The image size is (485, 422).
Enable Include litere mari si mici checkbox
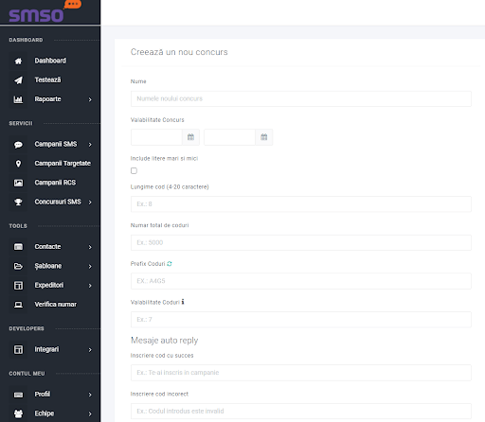[x=134, y=170]
